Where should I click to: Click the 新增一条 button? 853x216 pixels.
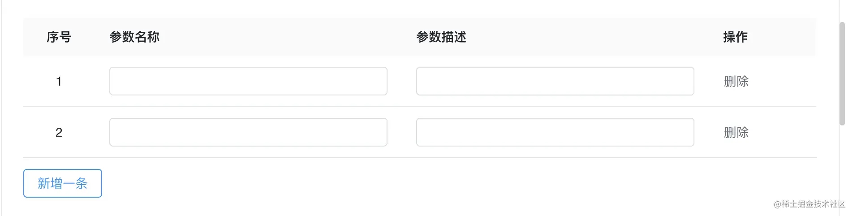pos(63,183)
